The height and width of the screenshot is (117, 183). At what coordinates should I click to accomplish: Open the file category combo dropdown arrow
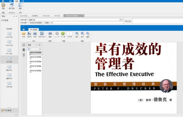[x=122, y=20]
